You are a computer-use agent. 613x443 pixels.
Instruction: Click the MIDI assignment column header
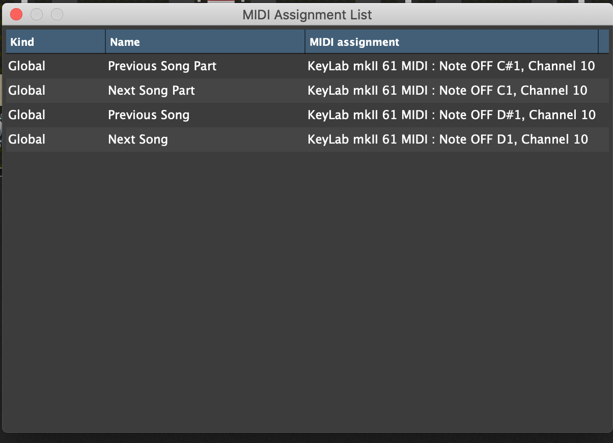(x=451, y=42)
